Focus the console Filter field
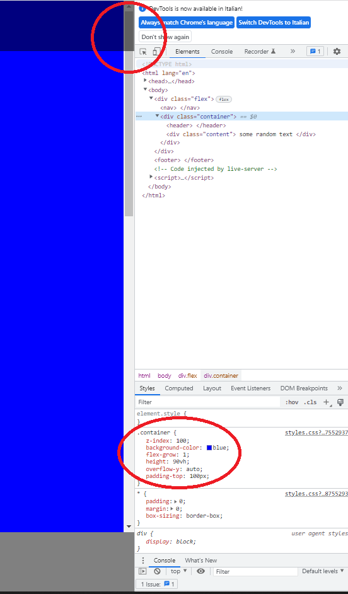Viewport: 348px width, 594px height. pos(255,571)
